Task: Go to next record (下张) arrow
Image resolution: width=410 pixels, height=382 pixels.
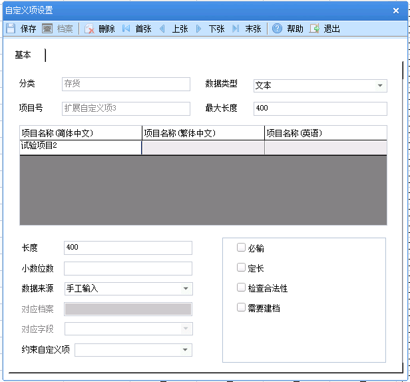Action: 199,29
